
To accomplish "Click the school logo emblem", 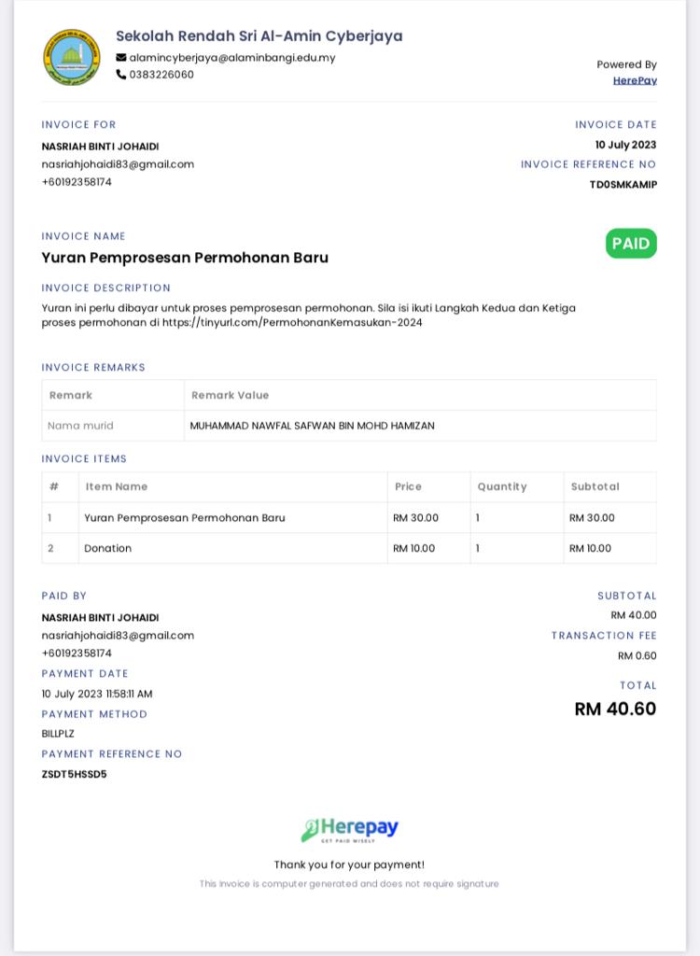I will [x=72, y=57].
